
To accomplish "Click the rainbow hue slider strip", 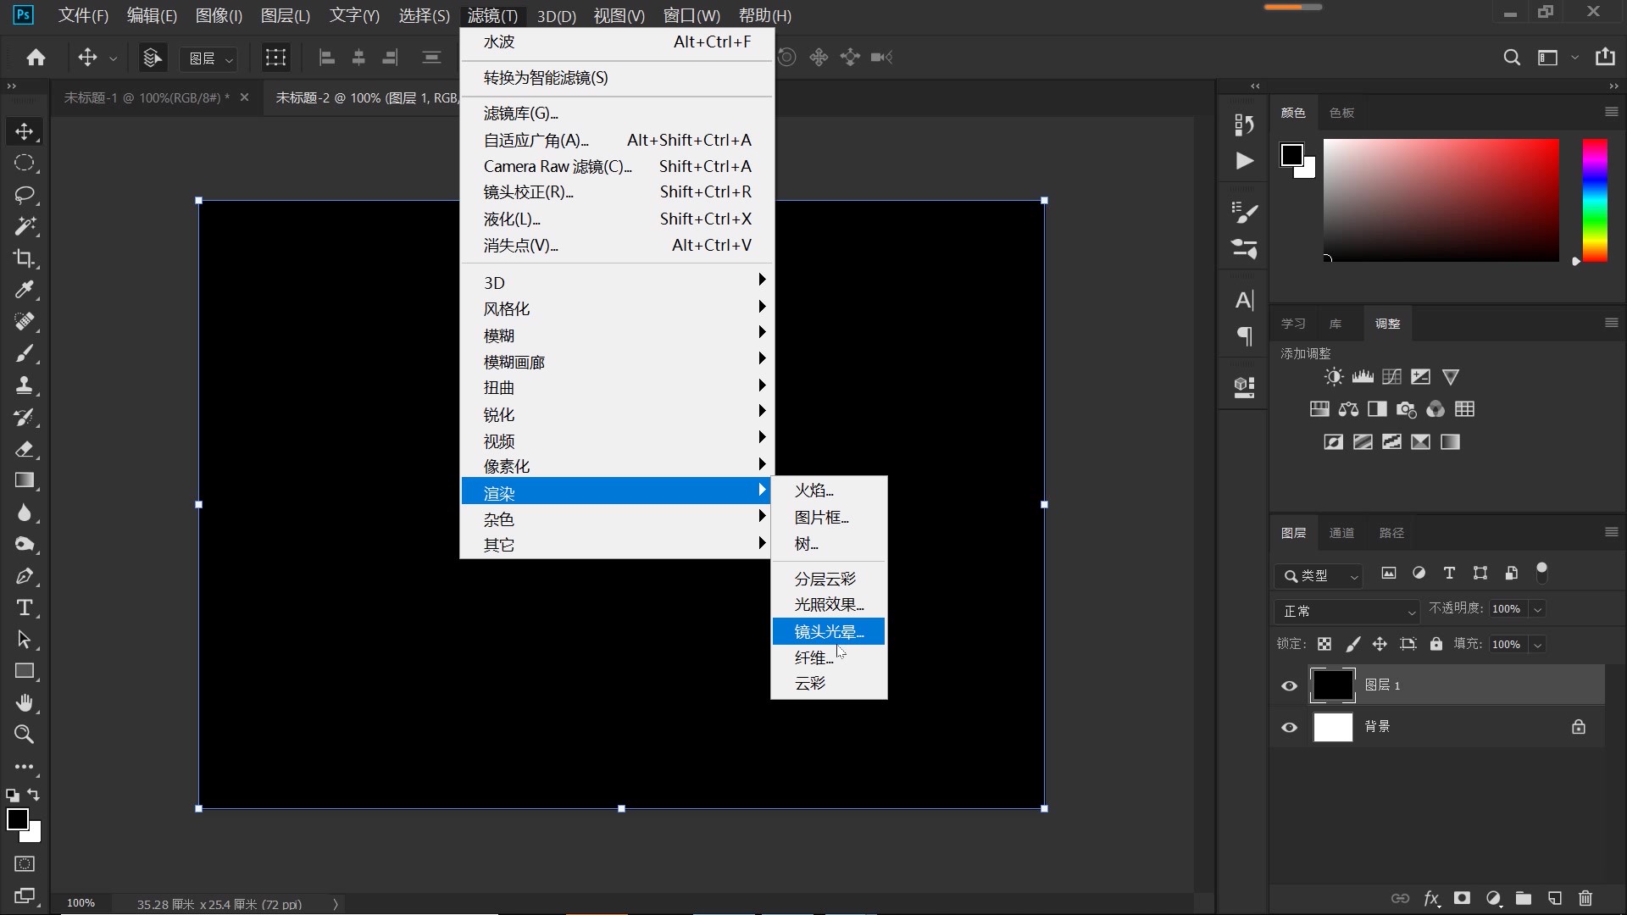I will click(x=1594, y=200).
